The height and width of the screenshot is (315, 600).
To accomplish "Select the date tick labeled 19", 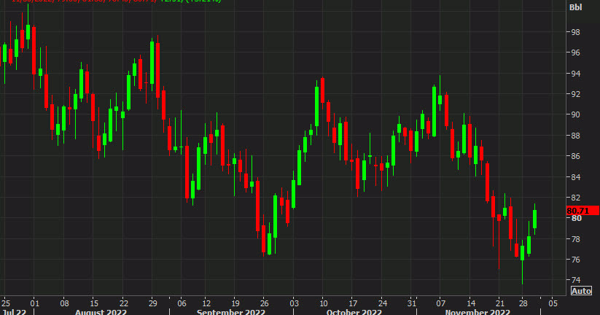I will pos(235,303).
